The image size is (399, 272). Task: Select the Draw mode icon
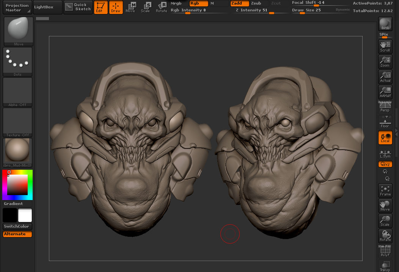click(x=116, y=7)
